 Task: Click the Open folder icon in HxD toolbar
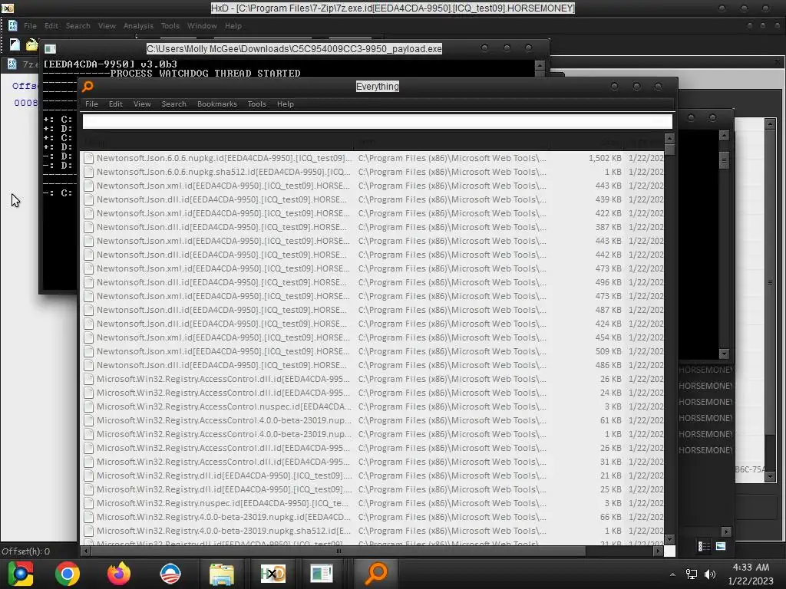coord(31,44)
